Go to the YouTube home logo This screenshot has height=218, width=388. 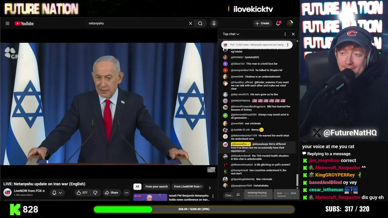click(24, 23)
